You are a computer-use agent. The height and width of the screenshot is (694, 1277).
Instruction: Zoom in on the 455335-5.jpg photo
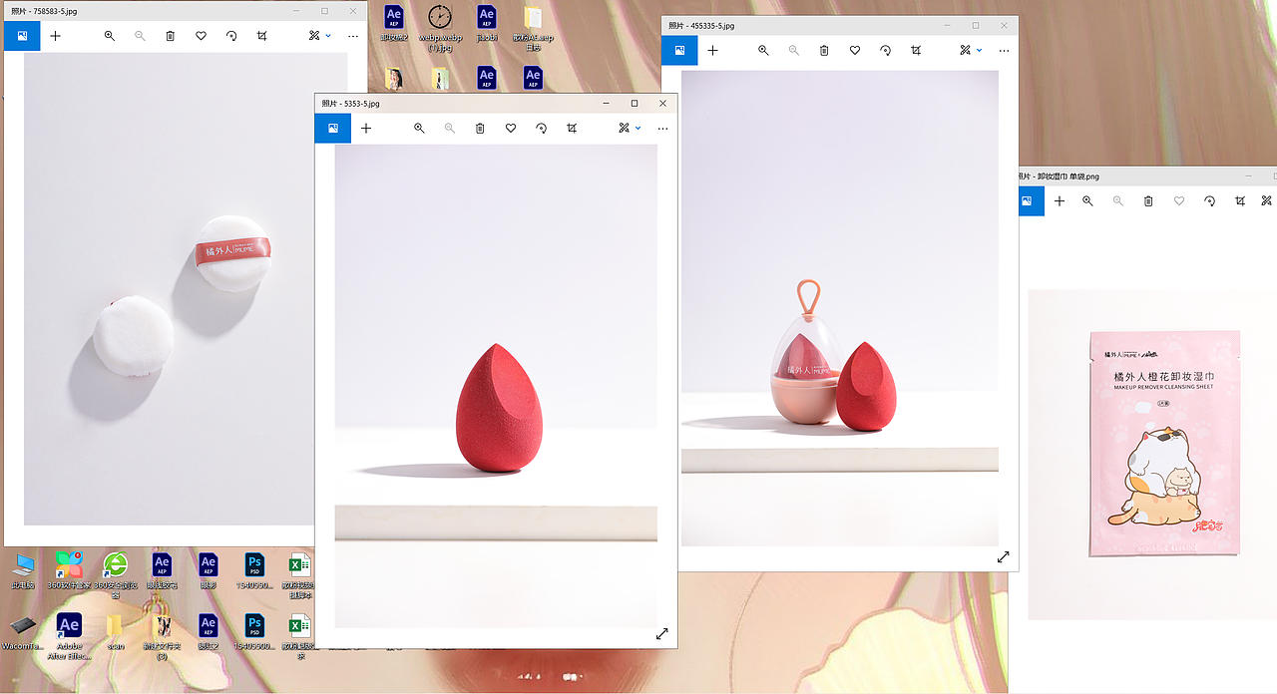coord(763,50)
